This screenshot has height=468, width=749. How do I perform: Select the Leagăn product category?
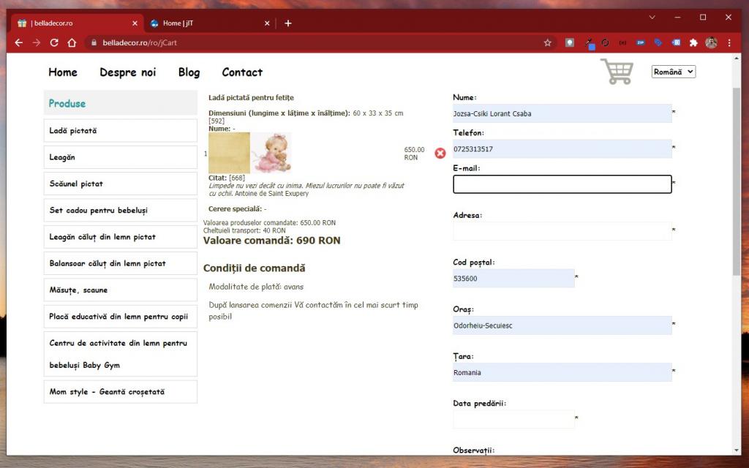click(121, 157)
